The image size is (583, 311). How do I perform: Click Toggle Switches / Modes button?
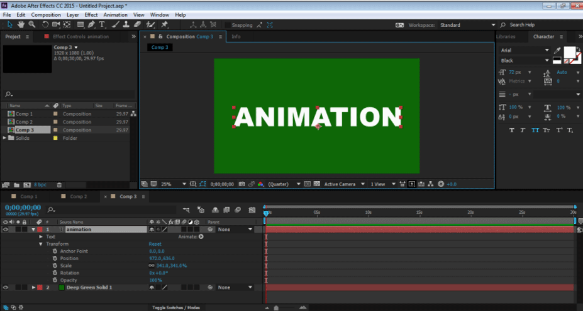[176, 307]
